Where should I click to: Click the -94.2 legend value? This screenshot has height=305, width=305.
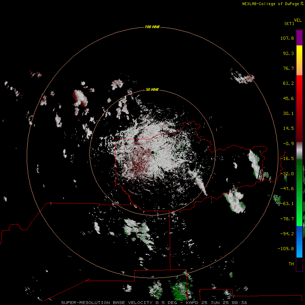point(287,233)
